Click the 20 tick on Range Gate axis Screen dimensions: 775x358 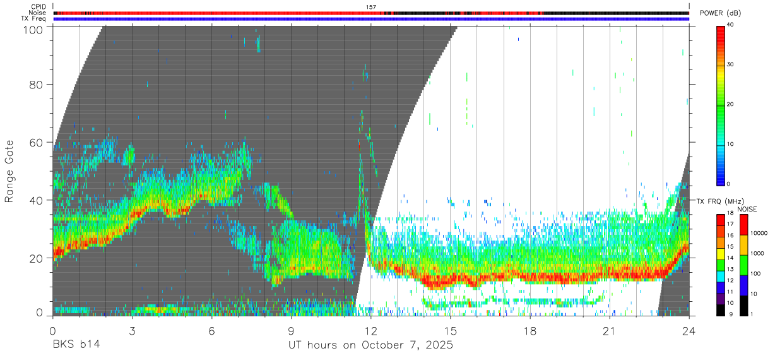click(37, 258)
